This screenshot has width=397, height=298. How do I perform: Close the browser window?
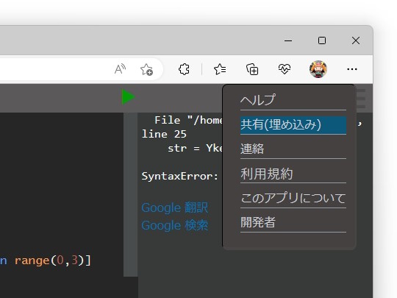(x=356, y=40)
